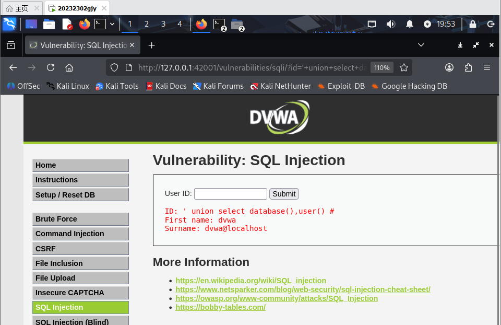Screen dimensions: 501x325
Task: Open the Exploit-DB bookmark
Action: [341, 86]
